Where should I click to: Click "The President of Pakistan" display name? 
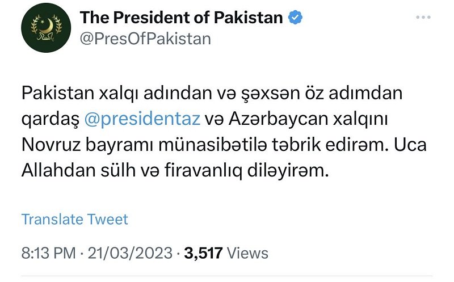[x=182, y=18]
